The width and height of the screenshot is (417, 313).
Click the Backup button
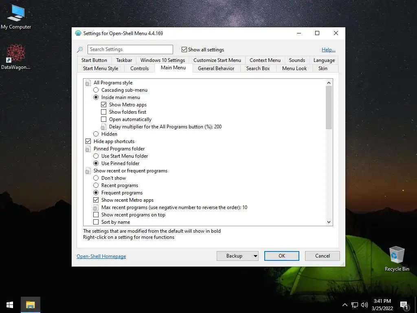coord(234,256)
